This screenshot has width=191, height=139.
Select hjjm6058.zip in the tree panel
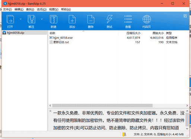(x=16, y=33)
